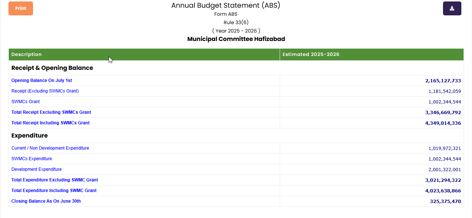Image resolution: width=472 pixels, height=218 pixels.
Task: Click the download icon button
Action: pyautogui.click(x=452, y=8)
